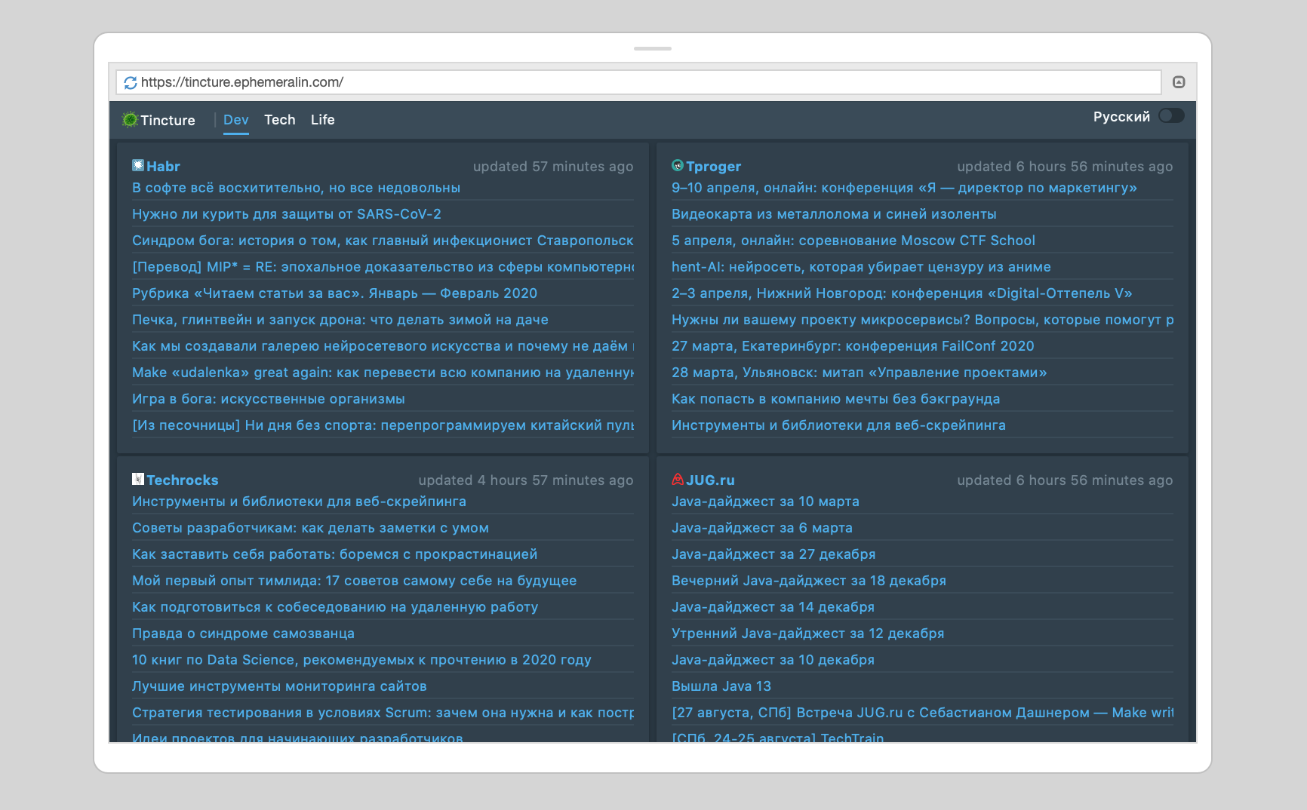Open 'Java-дайджест за 10 марта' link

point(765,502)
